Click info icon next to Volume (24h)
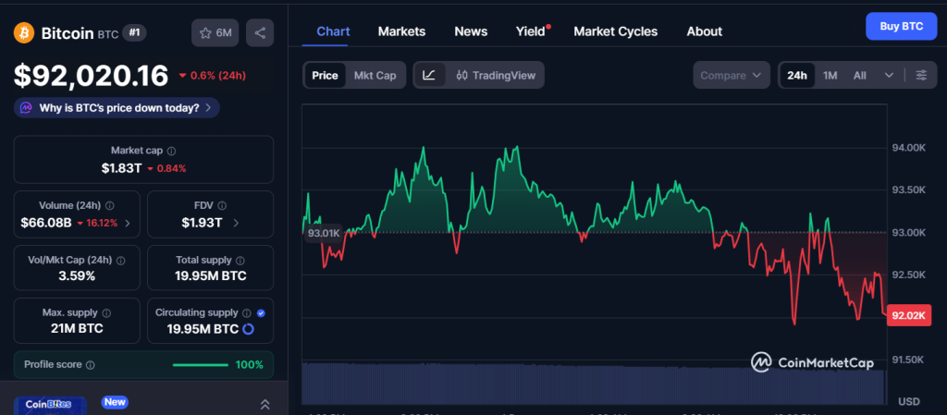The image size is (947, 415). click(x=110, y=206)
